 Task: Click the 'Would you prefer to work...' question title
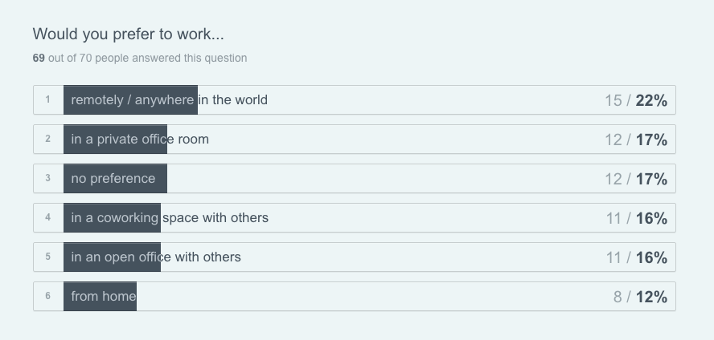[x=129, y=34]
